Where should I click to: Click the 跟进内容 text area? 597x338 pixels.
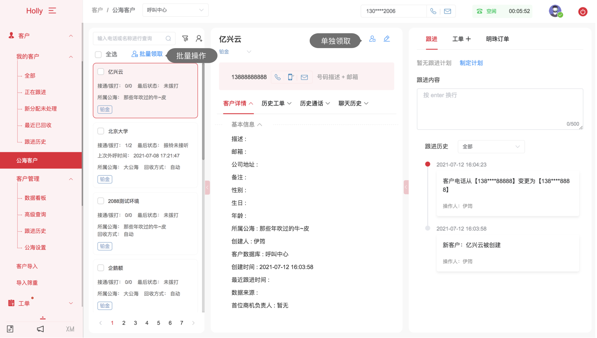(x=500, y=109)
